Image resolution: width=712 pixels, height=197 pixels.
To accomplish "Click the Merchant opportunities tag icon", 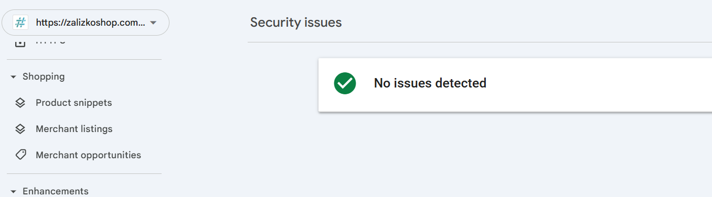I will point(20,155).
